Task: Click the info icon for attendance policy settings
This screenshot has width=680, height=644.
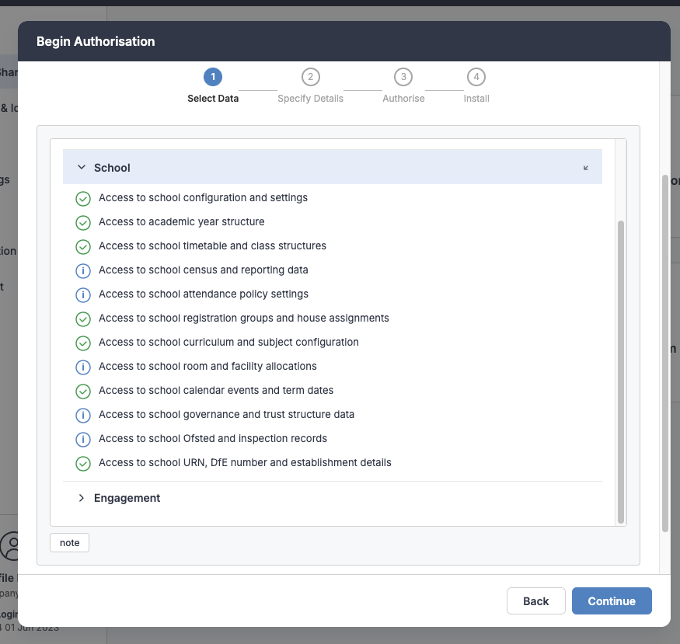Action: tap(83, 295)
